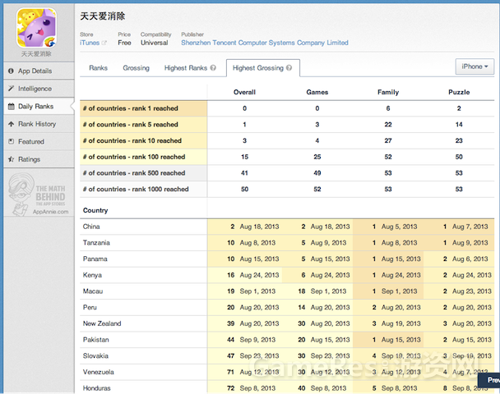Image resolution: width=500 pixels, height=394 pixels.
Task: Open App Details info icon
Action: click(11, 71)
